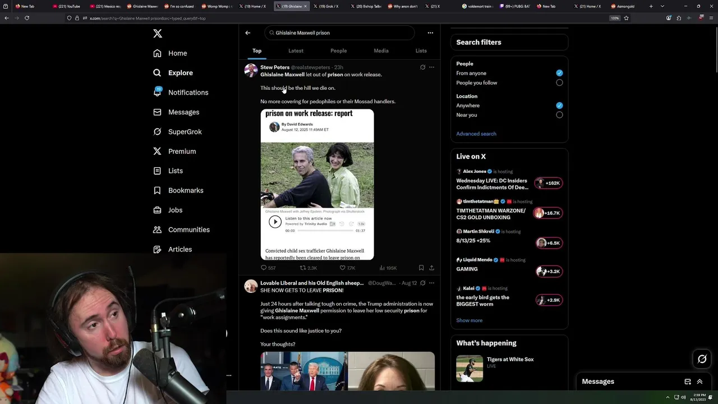Share the Stew Peters post
This screenshot has width=718, height=404.
(x=431, y=268)
